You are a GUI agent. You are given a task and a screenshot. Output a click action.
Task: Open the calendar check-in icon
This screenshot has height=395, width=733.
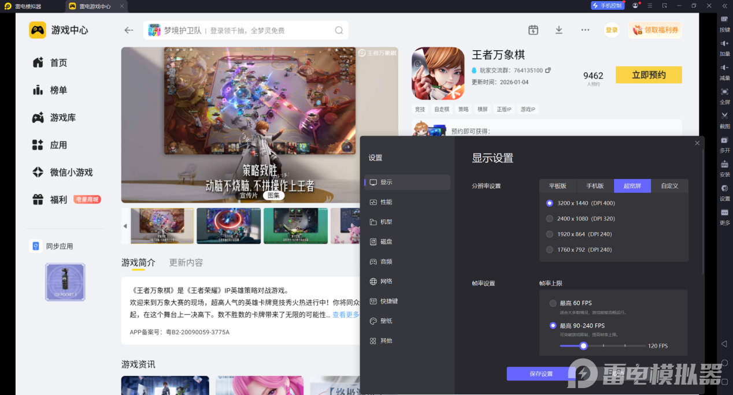tap(533, 30)
